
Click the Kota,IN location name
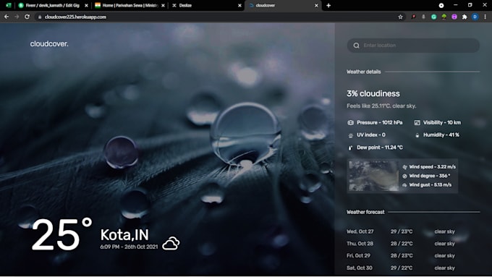click(x=124, y=234)
